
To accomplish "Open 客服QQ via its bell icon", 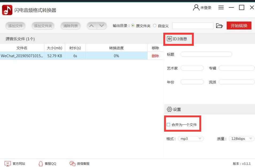I will [x=41, y=164].
